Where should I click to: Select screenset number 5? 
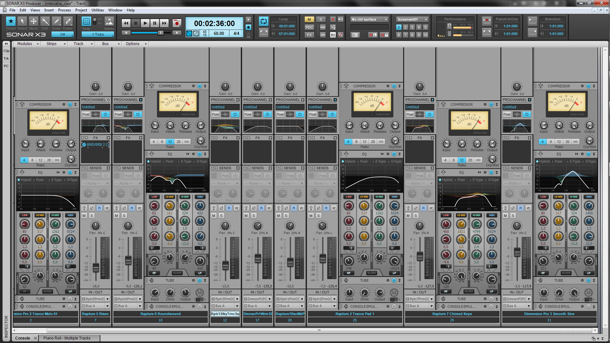(425, 27)
